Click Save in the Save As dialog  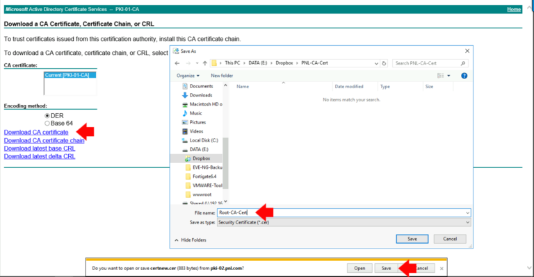tap(412, 239)
